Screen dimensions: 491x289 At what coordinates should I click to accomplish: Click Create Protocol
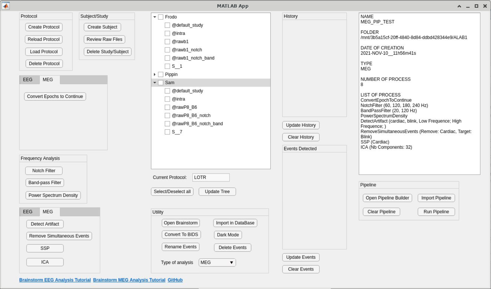[44, 27]
